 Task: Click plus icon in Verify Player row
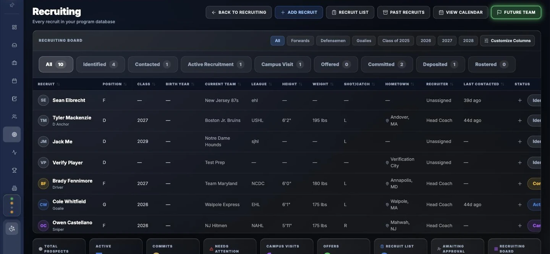click(x=520, y=162)
